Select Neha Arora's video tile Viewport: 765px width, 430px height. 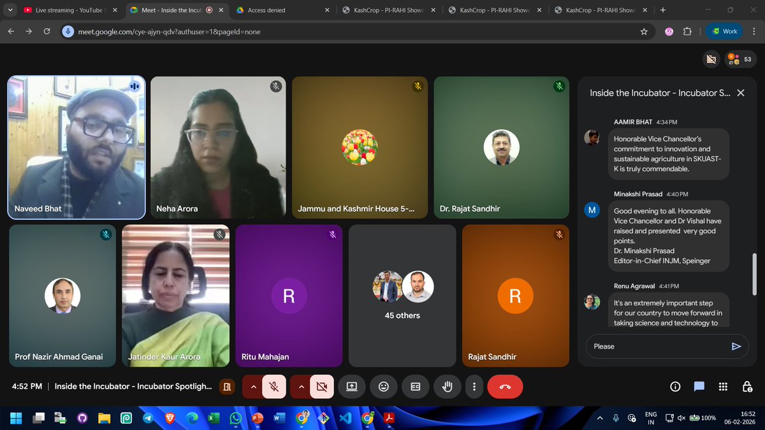pyautogui.click(x=218, y=148)
